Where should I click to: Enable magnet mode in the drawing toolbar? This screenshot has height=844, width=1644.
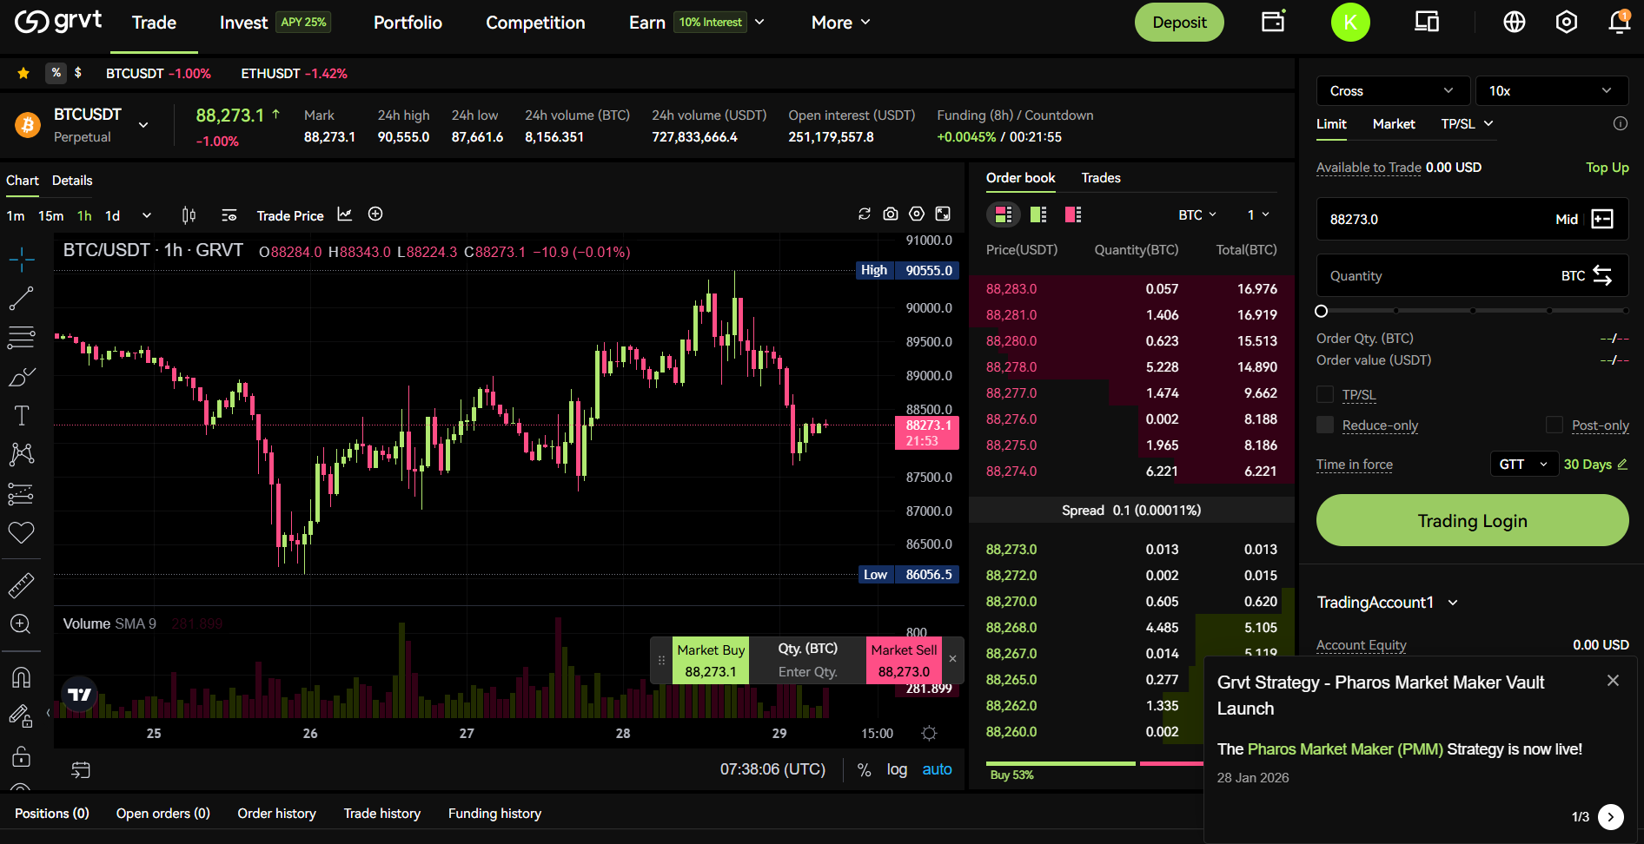tap(22, 679)
